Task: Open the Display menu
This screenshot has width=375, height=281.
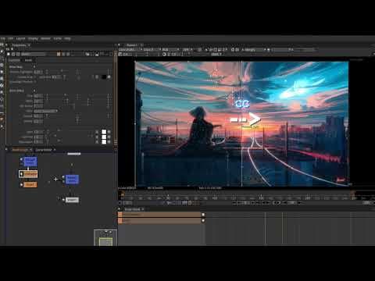Action: 33,38
